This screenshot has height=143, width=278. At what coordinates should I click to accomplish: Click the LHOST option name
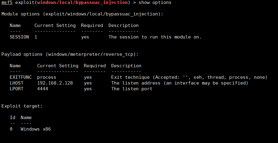(16, 83)
